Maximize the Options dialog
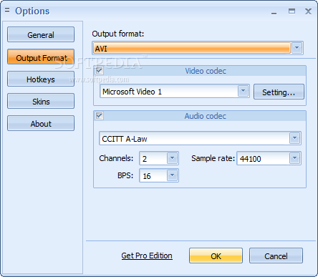Viewport: 318px width, 277px height. coord(291,11)
